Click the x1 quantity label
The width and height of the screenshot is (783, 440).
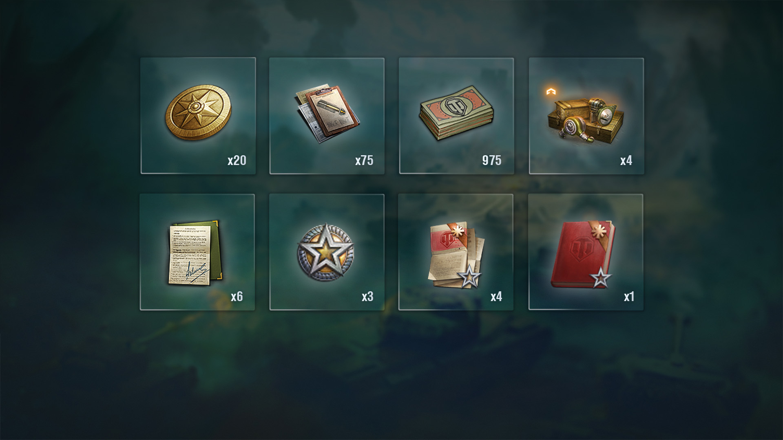tap(629, 297)
